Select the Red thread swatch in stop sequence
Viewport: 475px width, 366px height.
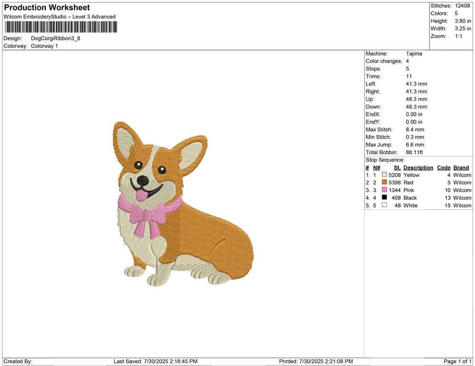pyautogui.click(x=383, y=183)
